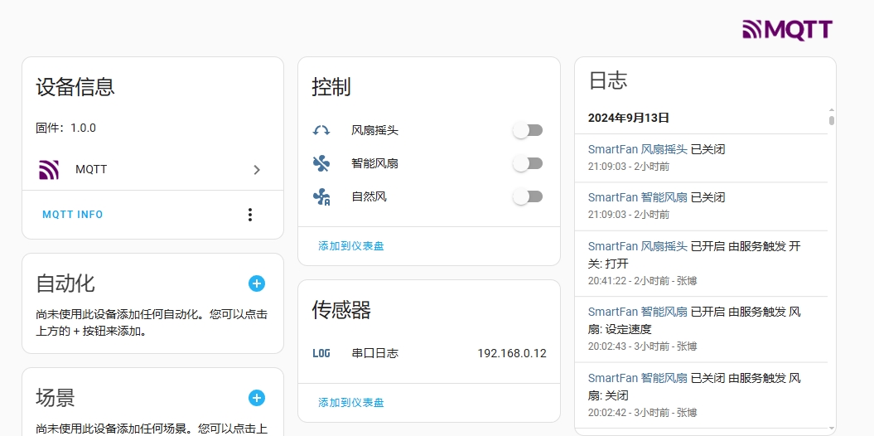Add a new automation with plus button
This screenshot has height=436, width=874.
[x=257, y=283]
